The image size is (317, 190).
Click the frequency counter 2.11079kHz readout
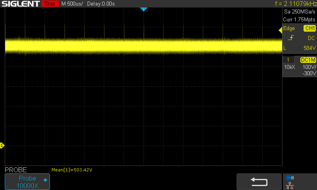point(296,4)
